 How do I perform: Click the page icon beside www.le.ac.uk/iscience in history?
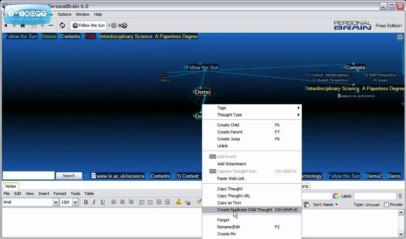click(94, 176)
